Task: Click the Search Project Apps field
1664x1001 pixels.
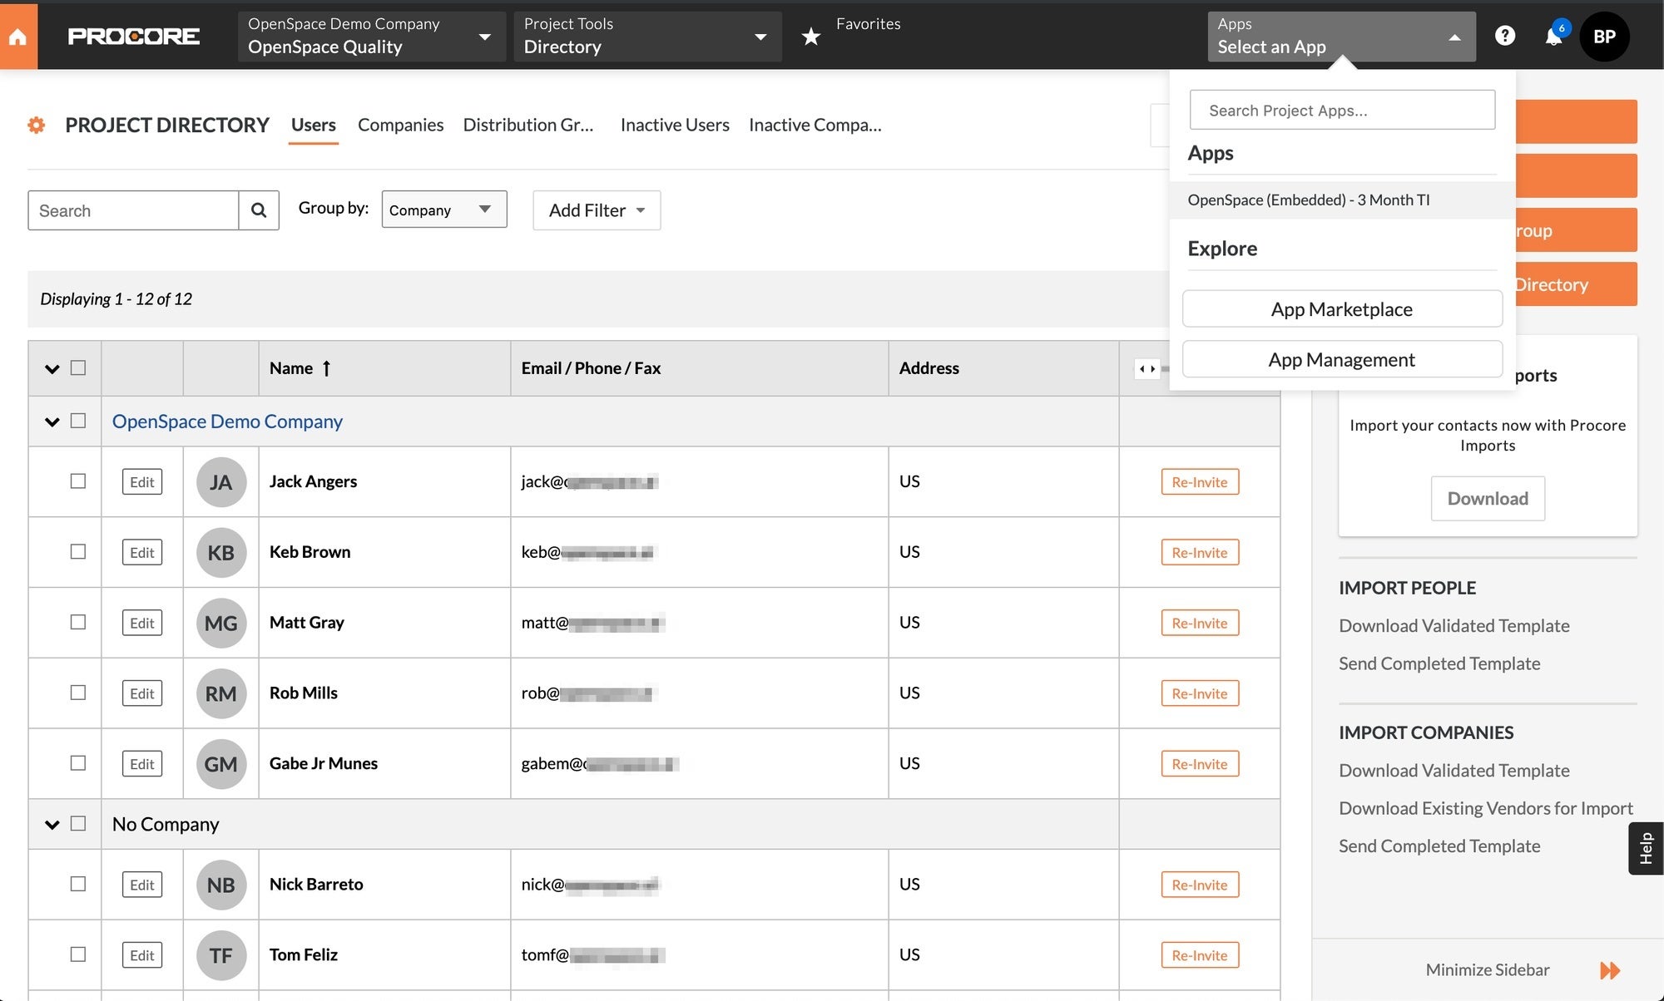Action: pyautogui.click(x=1341, y=111)
